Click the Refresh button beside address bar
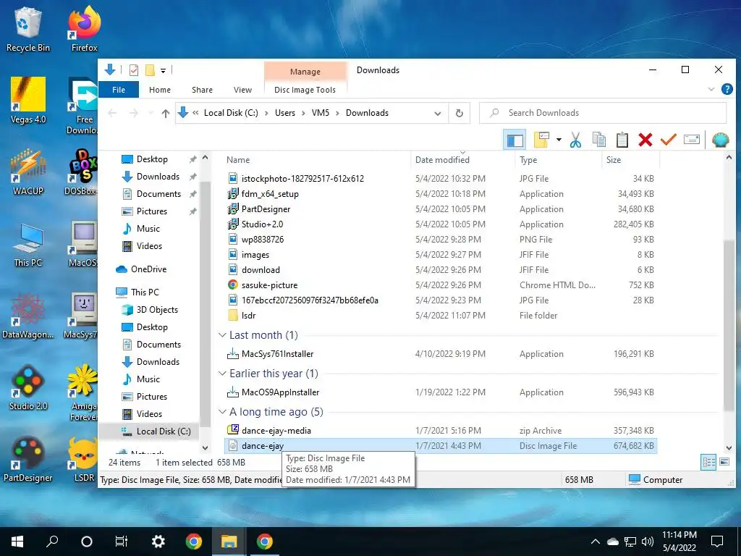This screenshot has height=556, width=741. pyautogui.click(x=459, y=113)
